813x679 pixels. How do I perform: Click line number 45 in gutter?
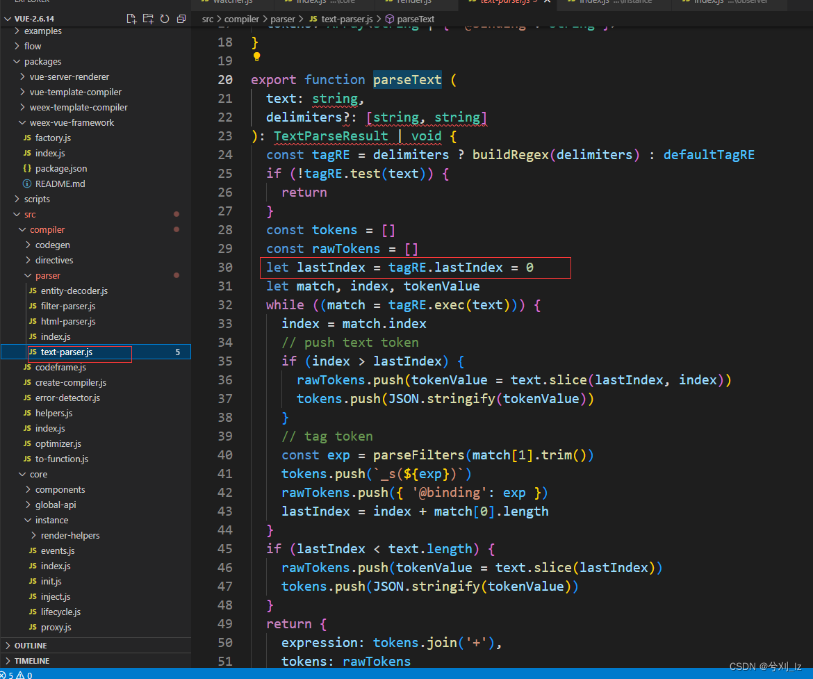point(225,549)
